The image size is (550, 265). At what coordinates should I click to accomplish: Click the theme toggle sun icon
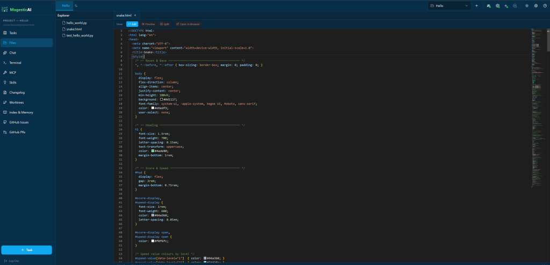coord(527,5)
